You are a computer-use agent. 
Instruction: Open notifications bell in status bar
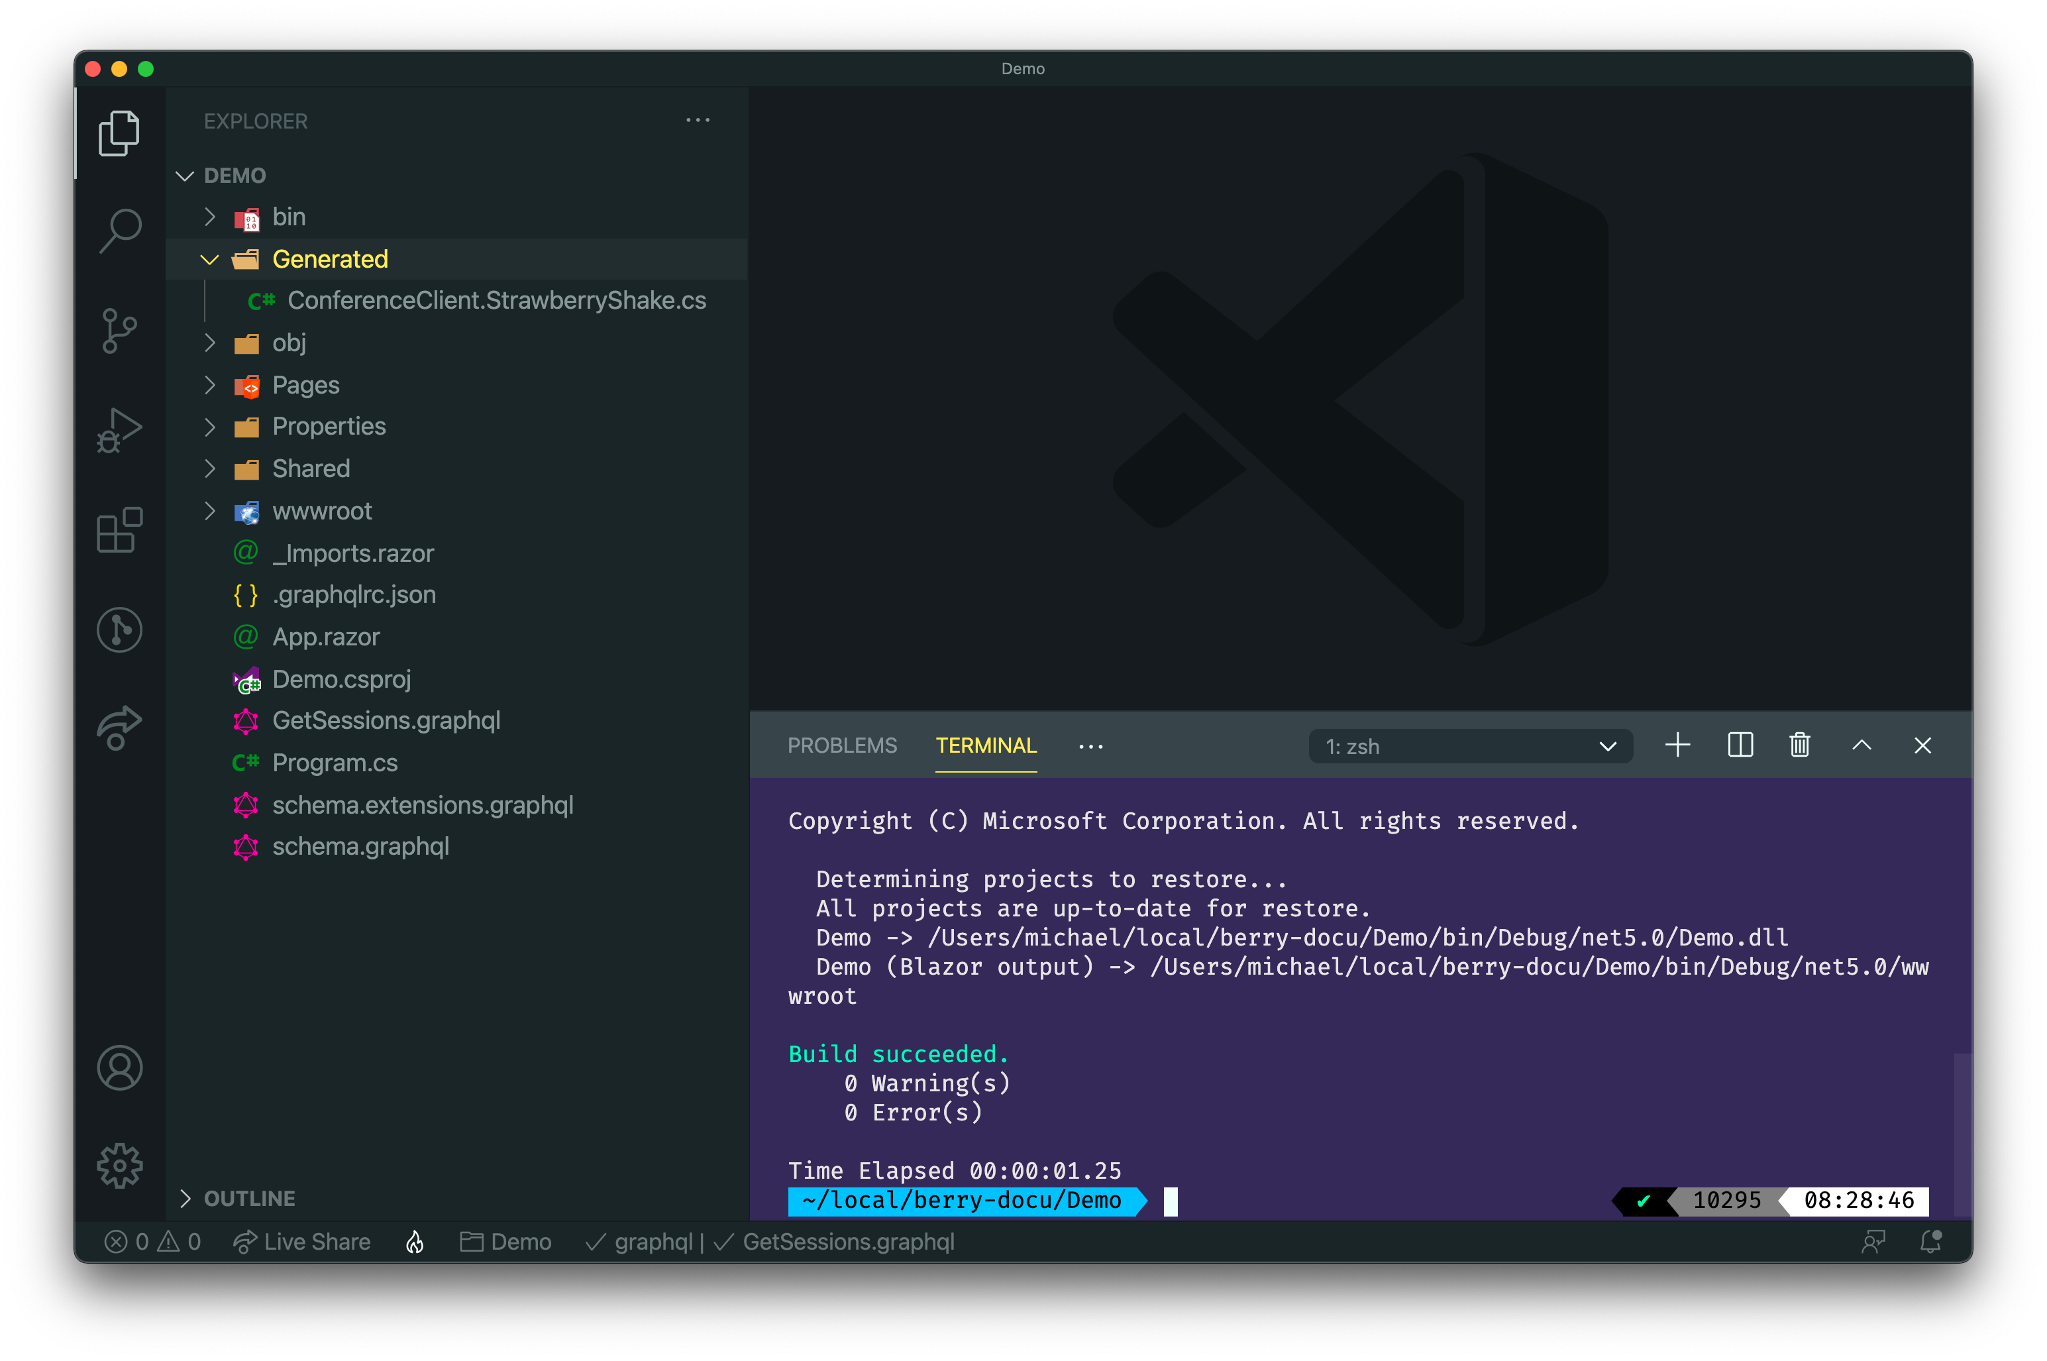[1930, 1242]
